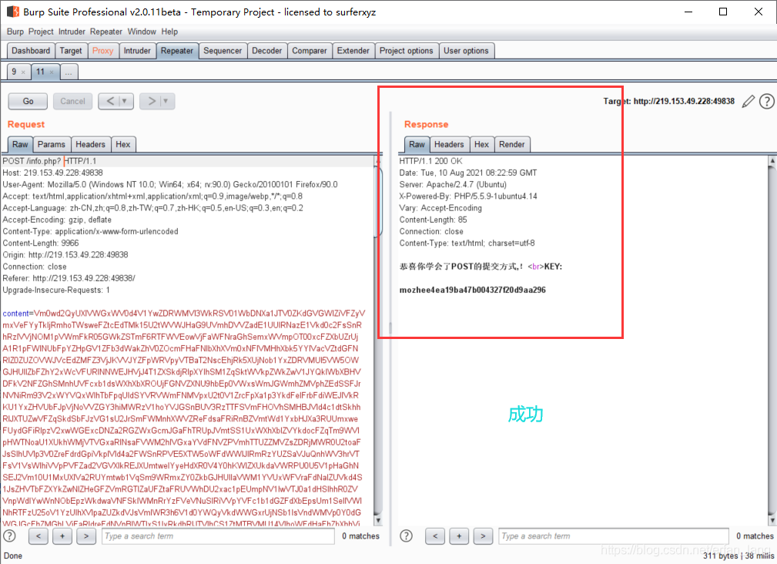Go to next match in request search
777x564 pixels.
tap(86, 535)
